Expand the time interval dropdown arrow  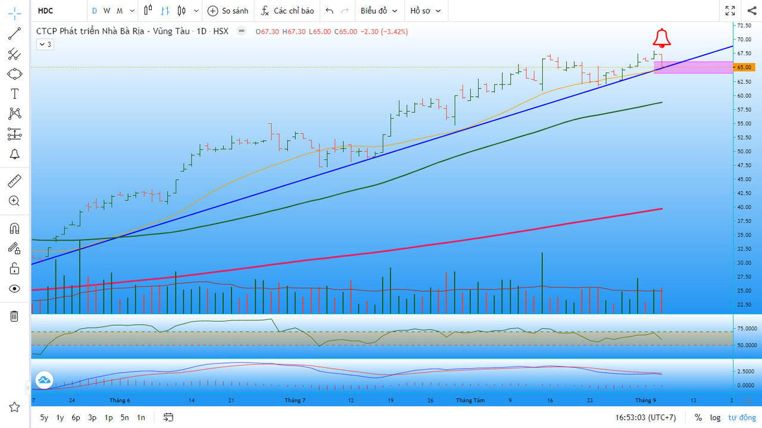(x=132, y=11)
